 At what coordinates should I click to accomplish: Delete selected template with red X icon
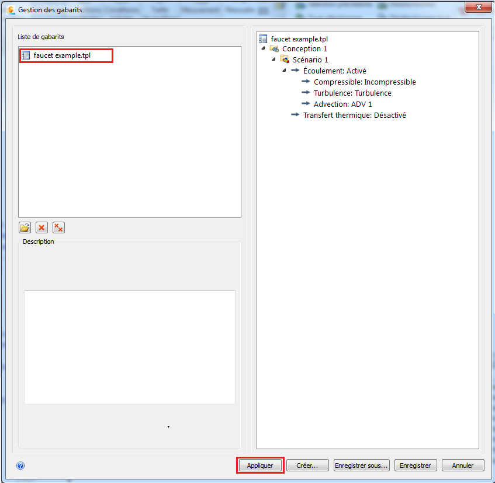41,228
